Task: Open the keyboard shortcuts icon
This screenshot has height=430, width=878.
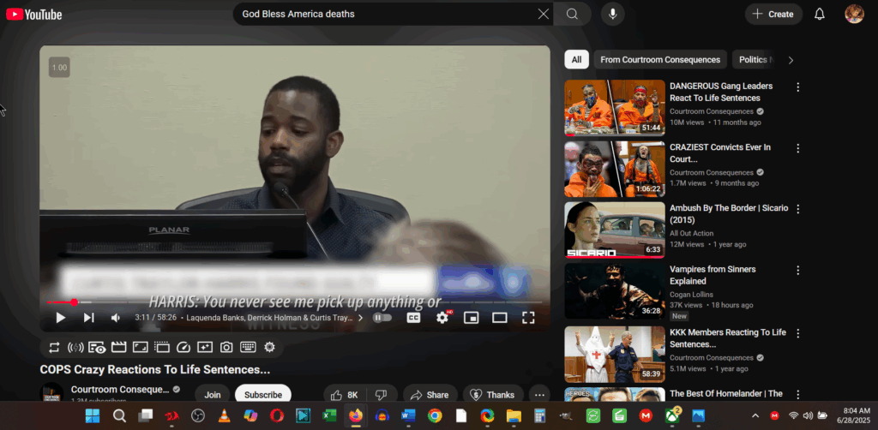Action: coord(248,347)
